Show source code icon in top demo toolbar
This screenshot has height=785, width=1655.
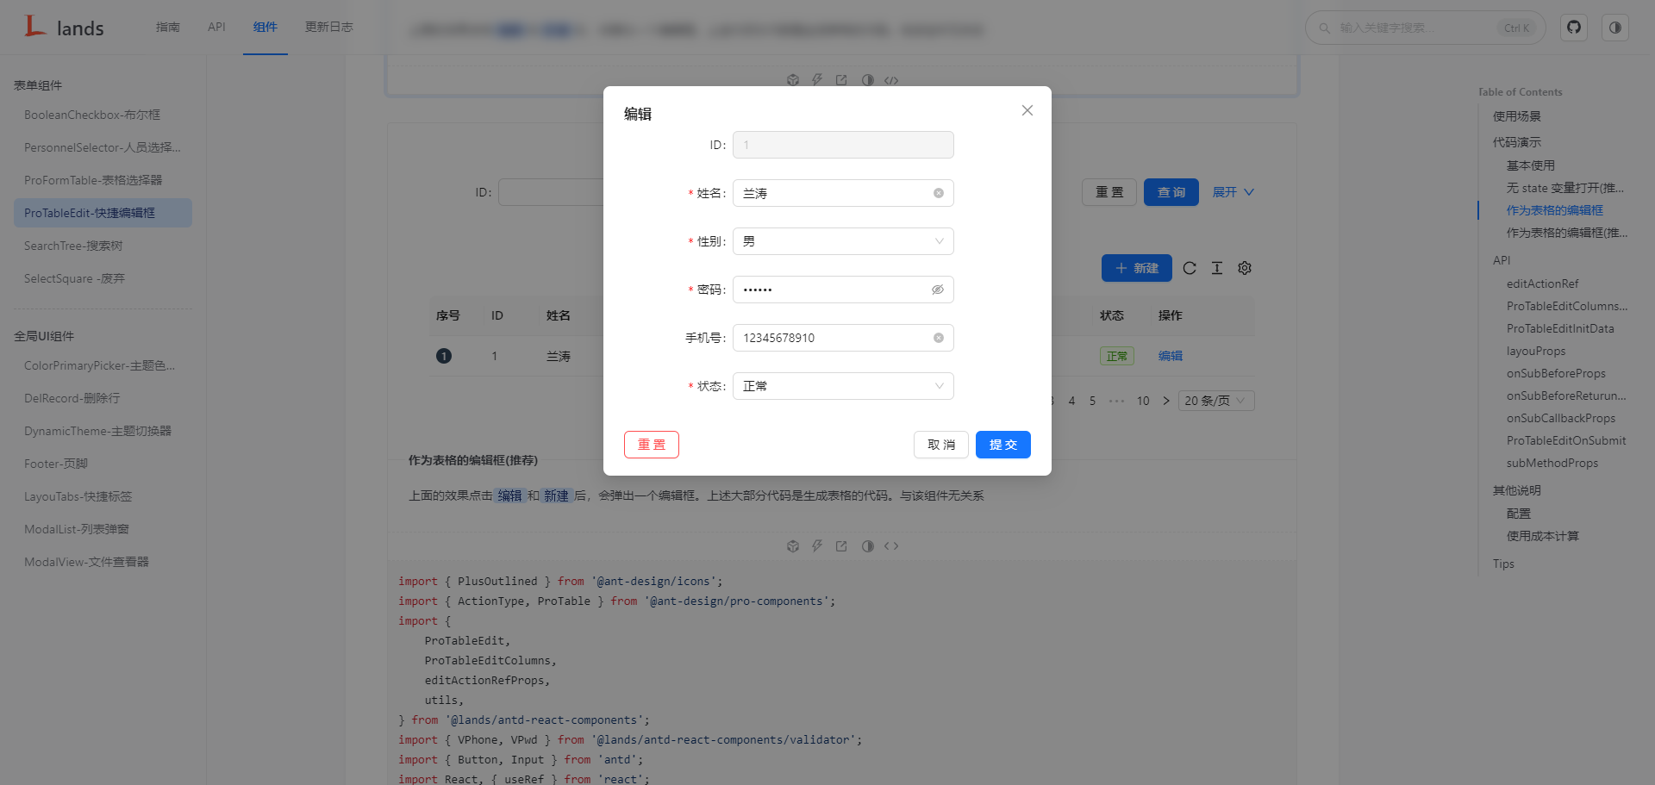click(891, 80)
